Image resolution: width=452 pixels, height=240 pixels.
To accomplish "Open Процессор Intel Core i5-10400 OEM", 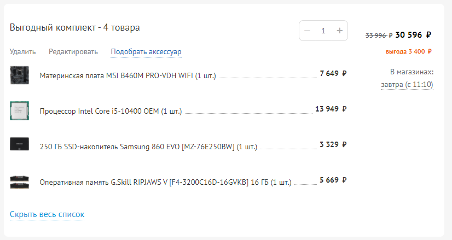I will coord(111,111).
